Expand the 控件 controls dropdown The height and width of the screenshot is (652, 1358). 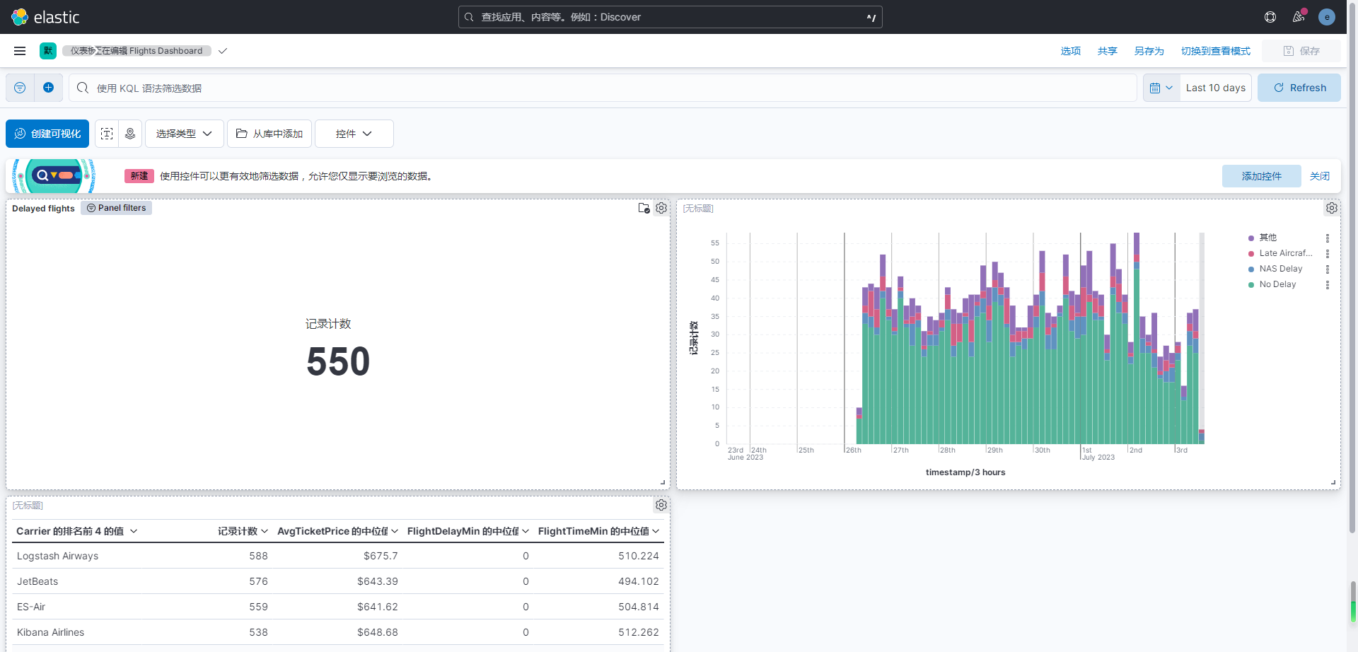pyautogui.click(x=354, y=134)
